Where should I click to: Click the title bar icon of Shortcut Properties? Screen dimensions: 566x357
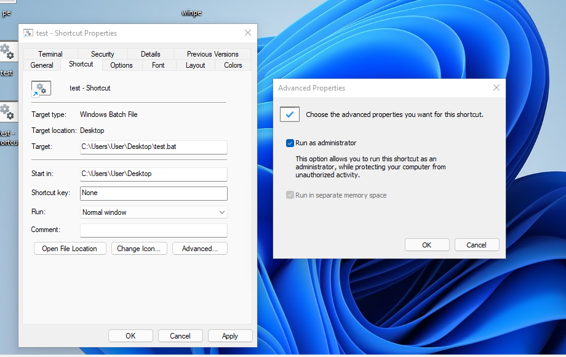click(x=28, y=33)
